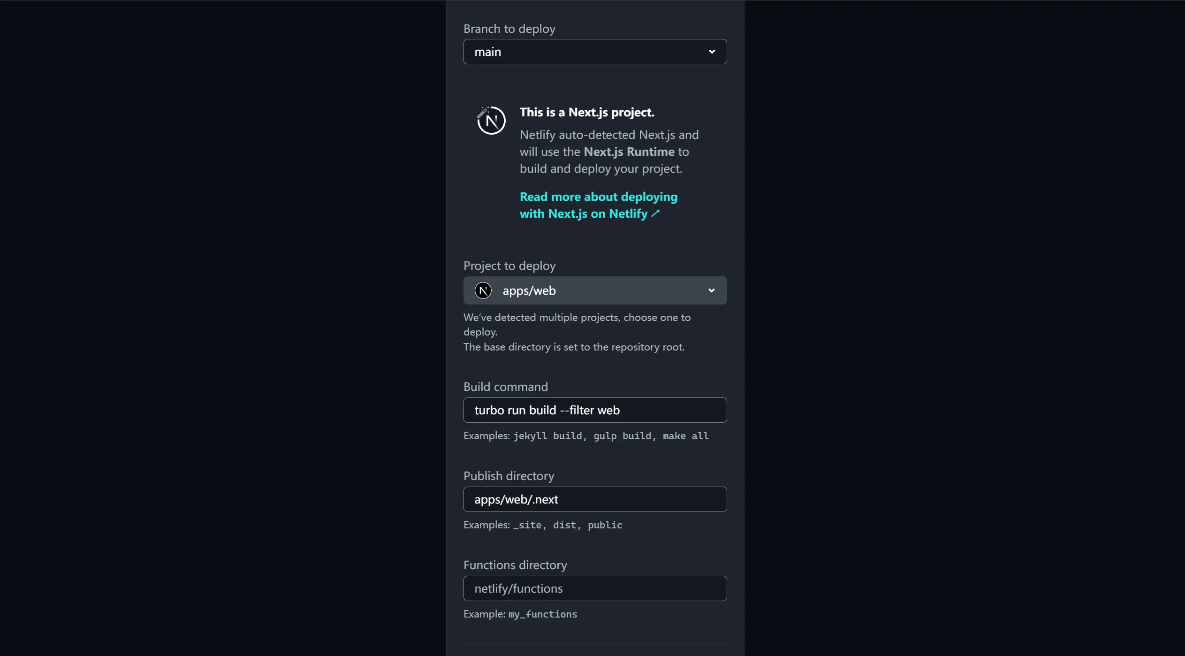Click the Functions directory label

coord(515,565)
